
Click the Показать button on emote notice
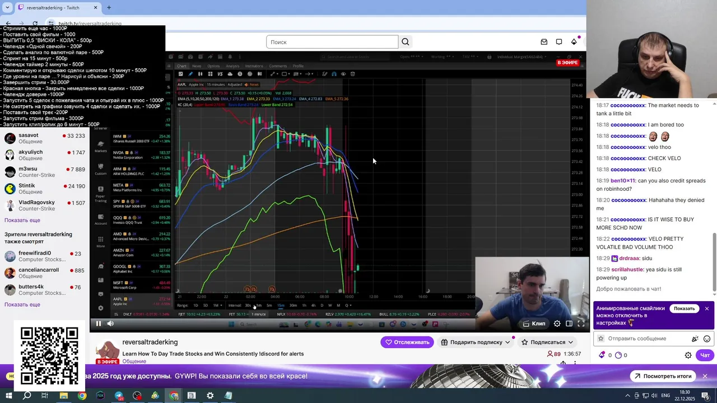pos(684,308)
